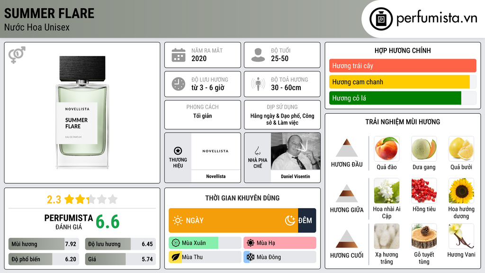
Task: Click the release year value 2020
Action: 199,58
